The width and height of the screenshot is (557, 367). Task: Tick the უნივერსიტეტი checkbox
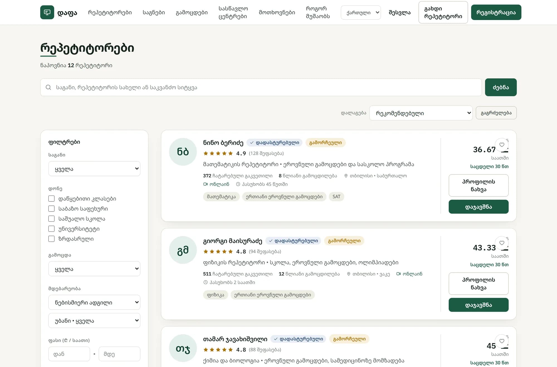(x=52, y=229)
